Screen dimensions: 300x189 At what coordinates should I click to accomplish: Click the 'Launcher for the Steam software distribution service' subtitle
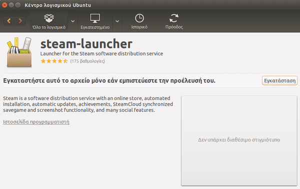pos(101,54)
